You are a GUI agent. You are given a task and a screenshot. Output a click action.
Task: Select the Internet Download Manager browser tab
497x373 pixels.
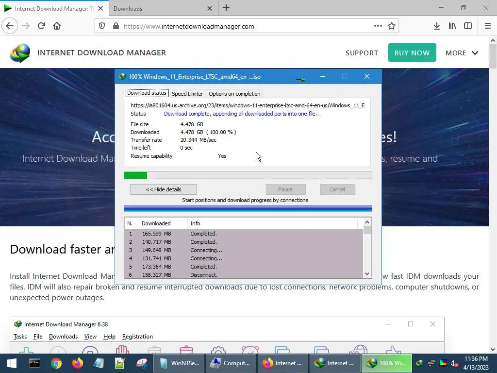(x=54, y=8)
